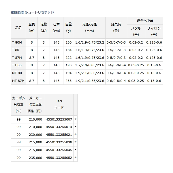Click 8.7 length in MT 87M row
Viewport: 173px width, 173px height.
click(x=32, y=81)
